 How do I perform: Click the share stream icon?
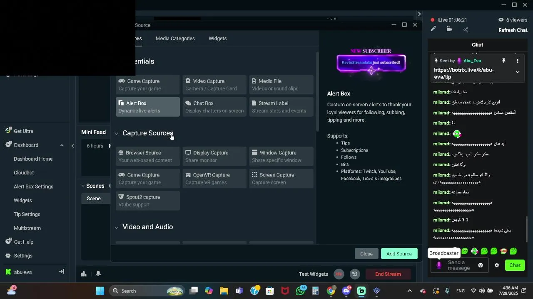tap(466, 29)
